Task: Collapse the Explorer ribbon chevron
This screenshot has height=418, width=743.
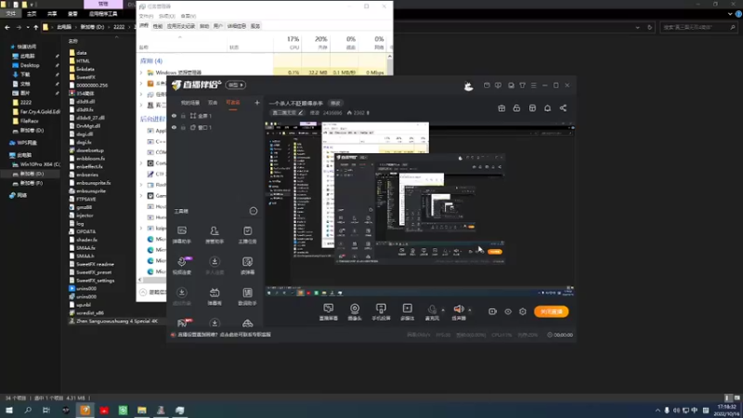Action: 730,14
